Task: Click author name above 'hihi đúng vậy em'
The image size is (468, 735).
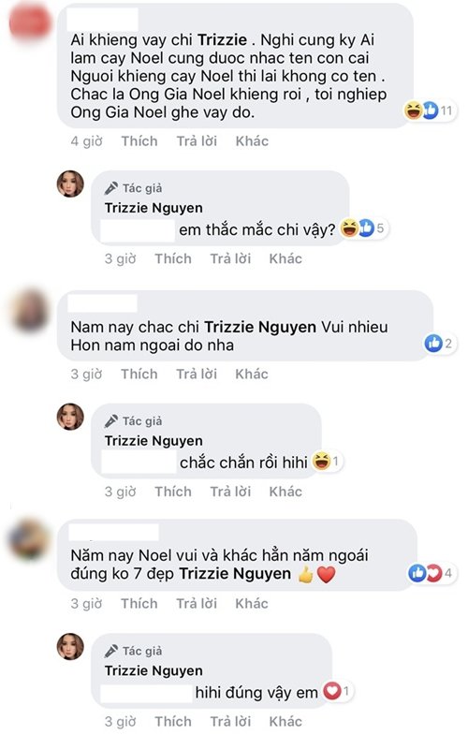Action: 154,670
